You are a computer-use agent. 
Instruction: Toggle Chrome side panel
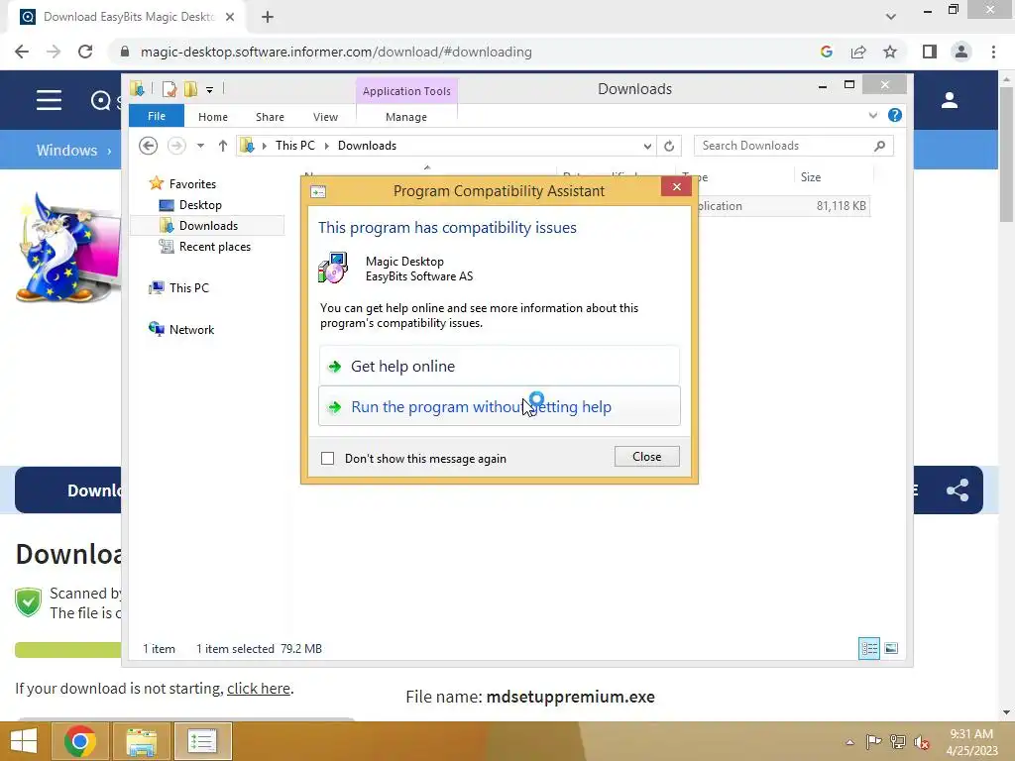tap(930, 52)
